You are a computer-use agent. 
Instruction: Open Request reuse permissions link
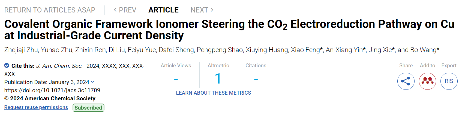point(36,107)
